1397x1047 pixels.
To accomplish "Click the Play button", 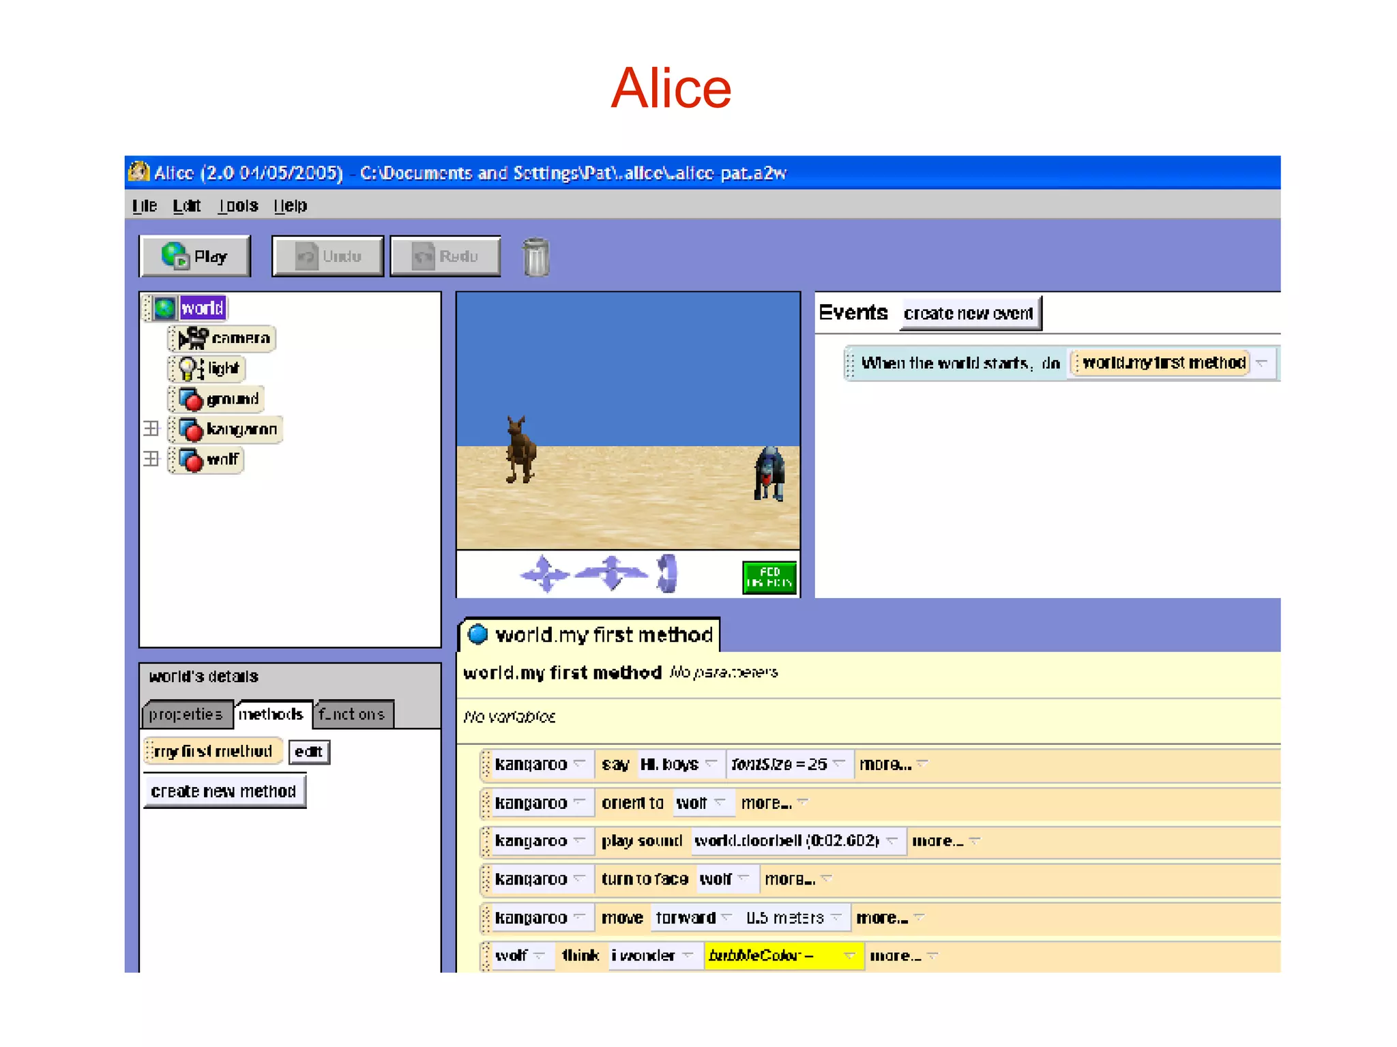I will tap(195, 256).
